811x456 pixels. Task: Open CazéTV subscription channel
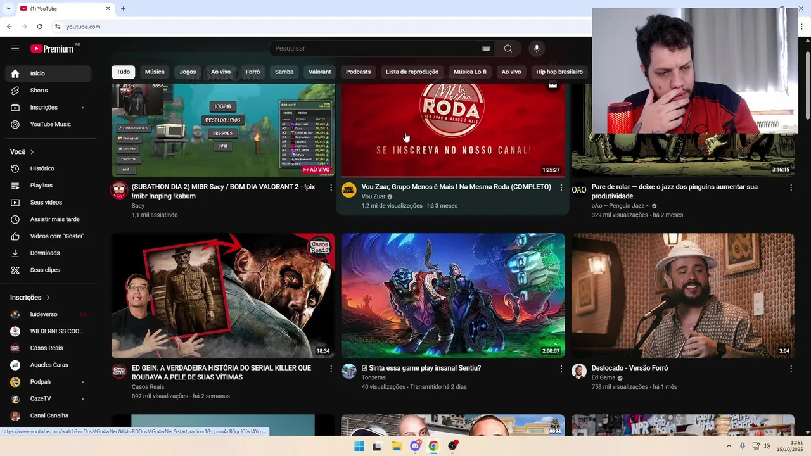(x=48, y=399)
